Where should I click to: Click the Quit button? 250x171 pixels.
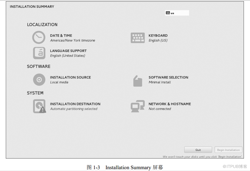click(198, 150)
